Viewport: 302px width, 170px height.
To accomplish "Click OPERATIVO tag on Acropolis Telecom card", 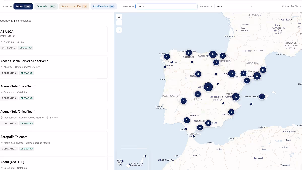I will [x=27, y=149].
